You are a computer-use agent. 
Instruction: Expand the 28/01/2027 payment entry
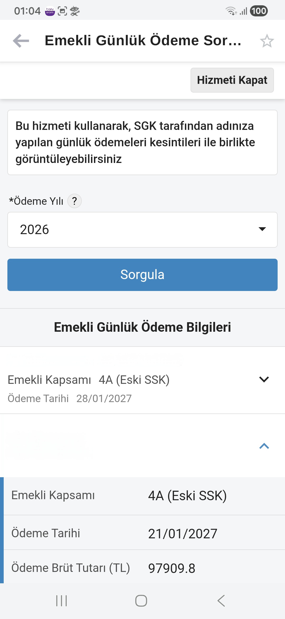tap(264, 380)
